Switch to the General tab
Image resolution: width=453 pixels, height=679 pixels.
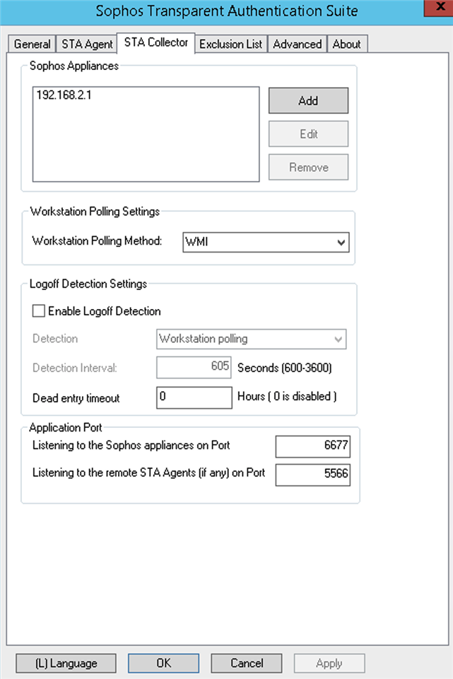(32, 44)
